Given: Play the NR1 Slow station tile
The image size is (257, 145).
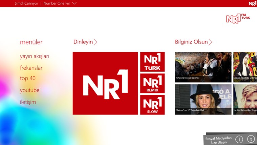Looking at the screenshot, I should [x=152, y=105].
